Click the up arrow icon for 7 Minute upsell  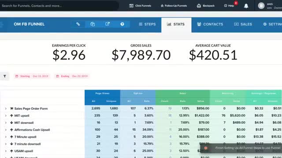11,137
